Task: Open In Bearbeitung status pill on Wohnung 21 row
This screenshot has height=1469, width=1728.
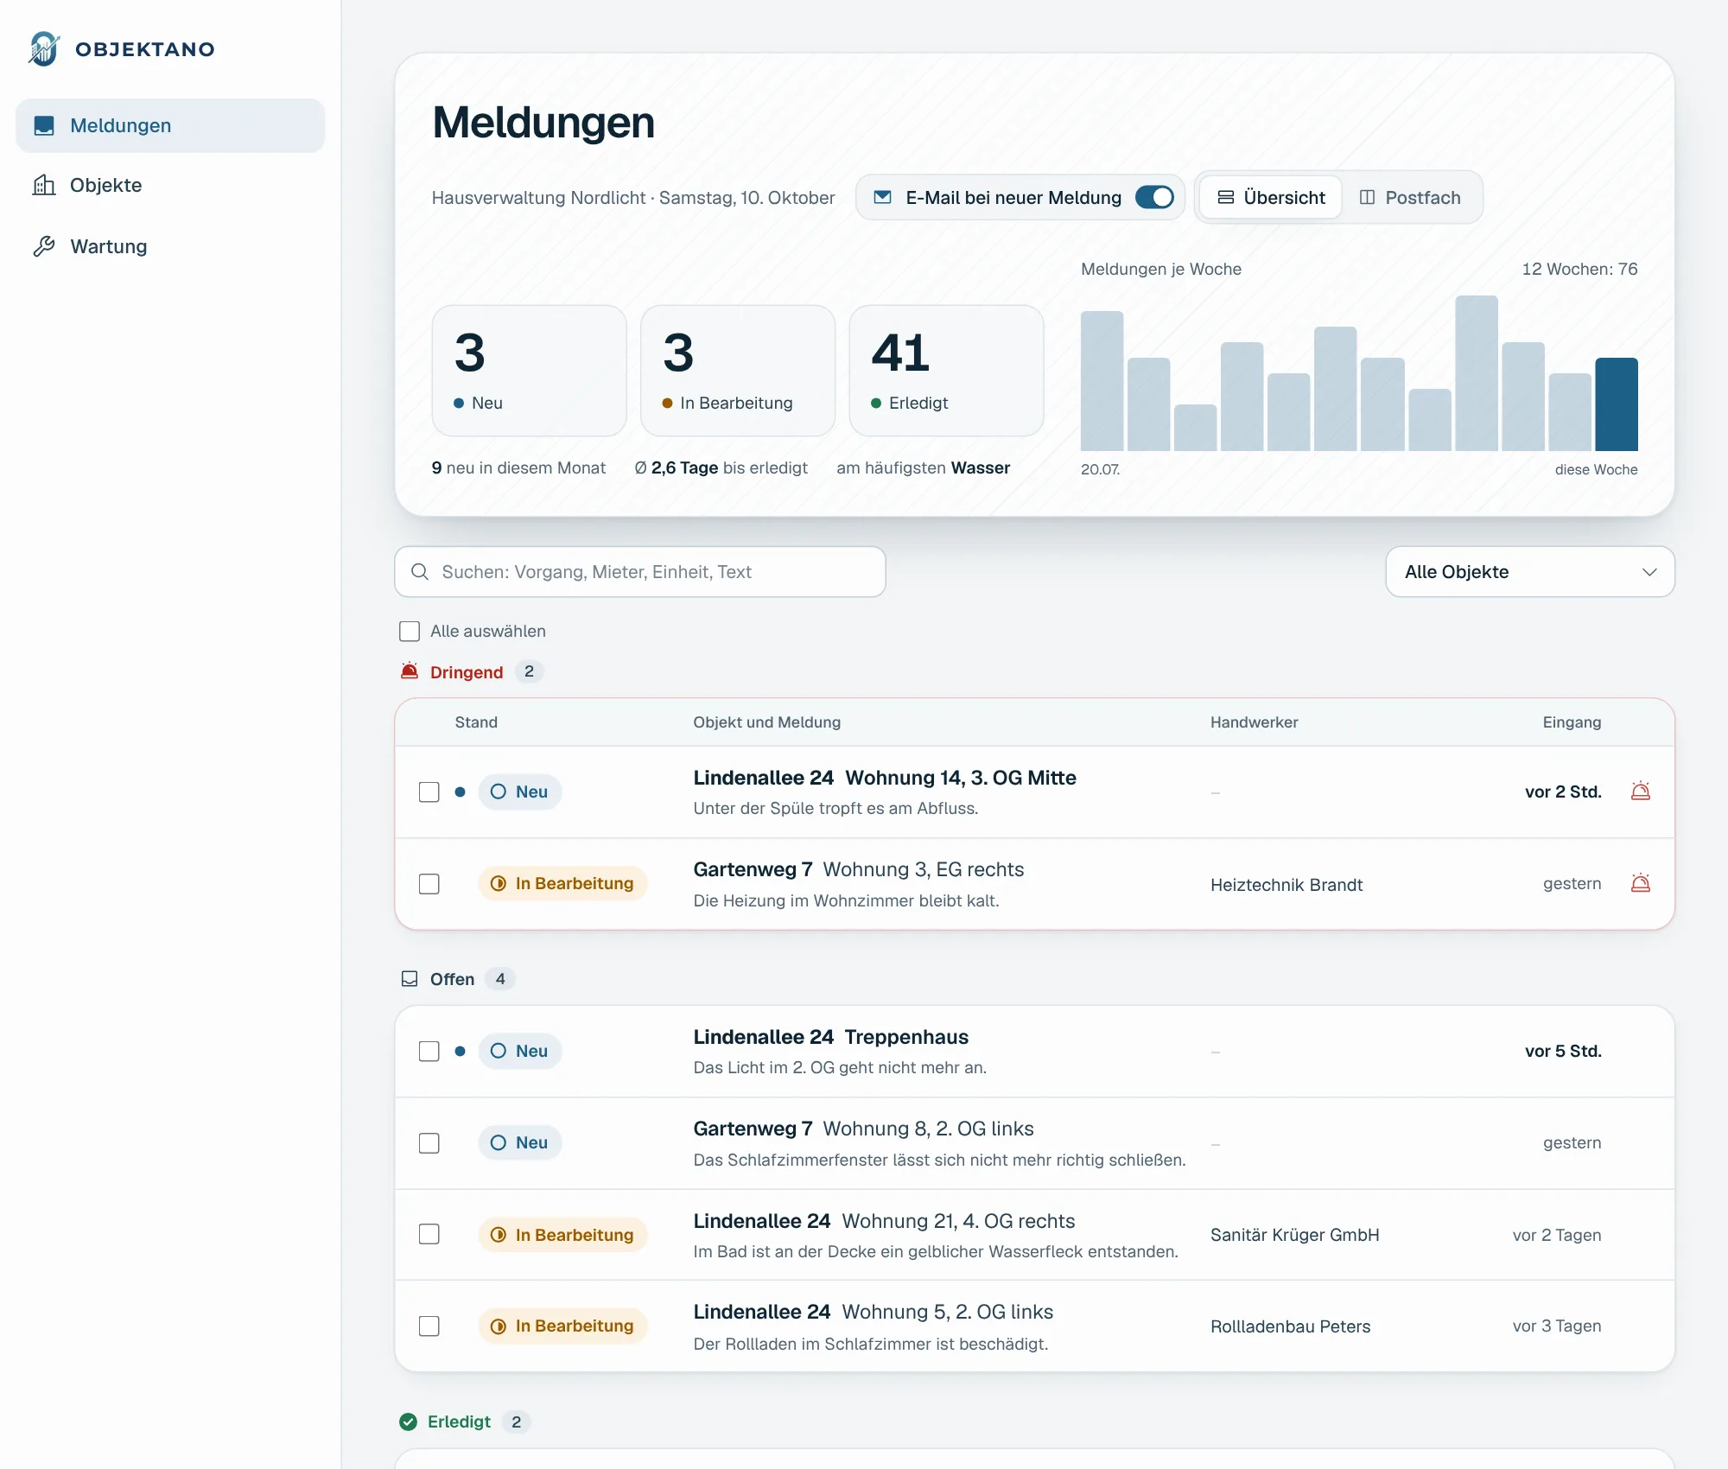Action: coord(562,1234)
